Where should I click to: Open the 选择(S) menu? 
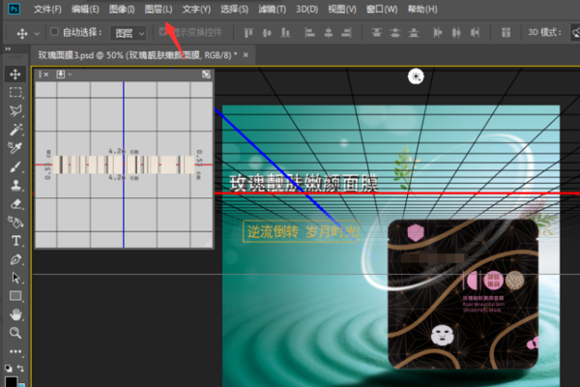(x=234, y=9)
